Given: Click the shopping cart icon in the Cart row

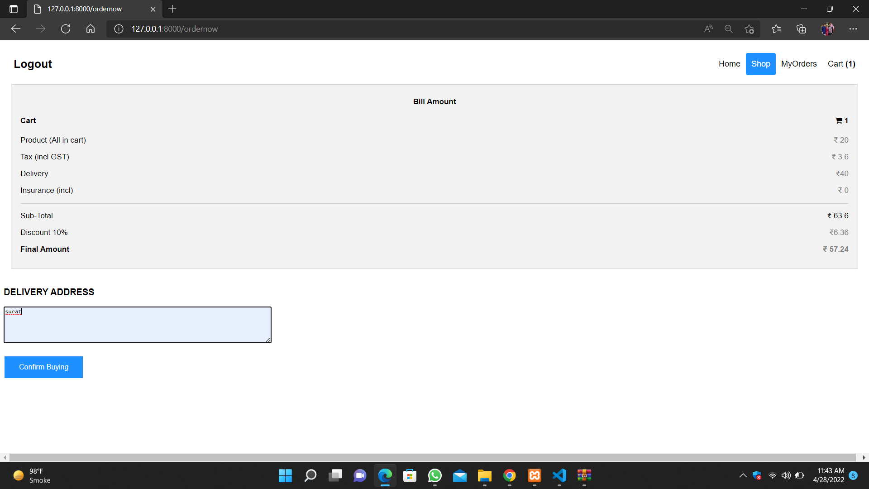Looking at the screenshot, I should pyautogui.click(x=838, y=120).
